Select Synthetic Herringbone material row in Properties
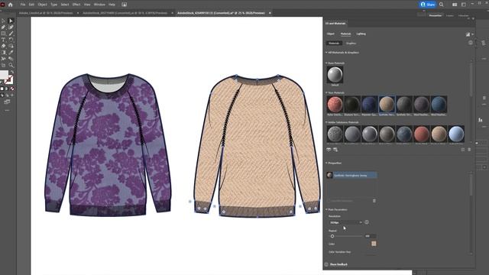 [351, 175]
